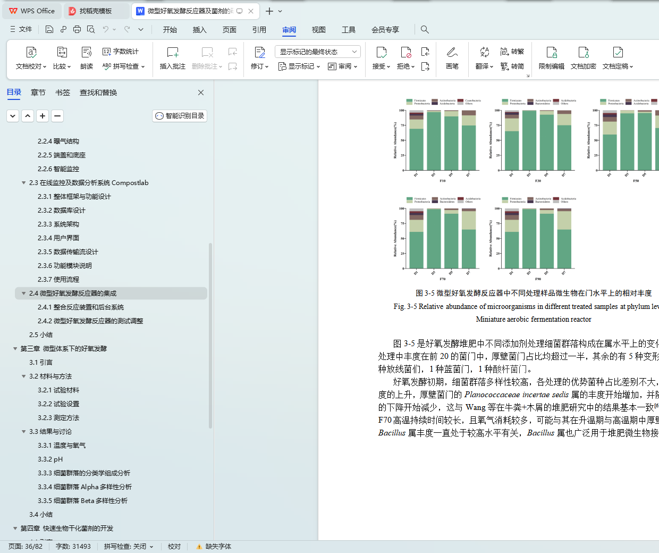This screenshot has height=553, width=659.
Task: Switch to the 页面 ribbon tab
Action: click(230, 30)
